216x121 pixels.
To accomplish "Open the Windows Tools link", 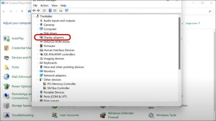I will point(166,115).
